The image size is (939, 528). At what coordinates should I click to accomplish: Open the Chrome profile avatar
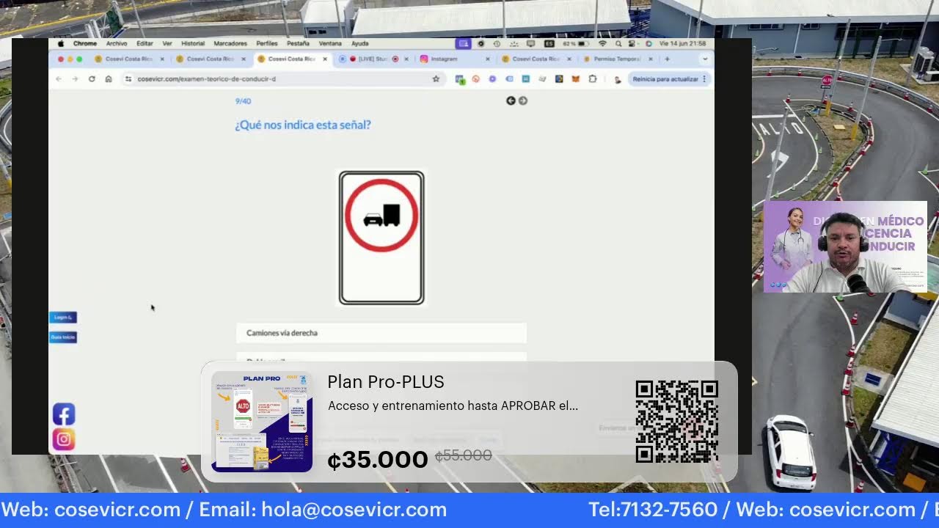(x=618, y=78)
